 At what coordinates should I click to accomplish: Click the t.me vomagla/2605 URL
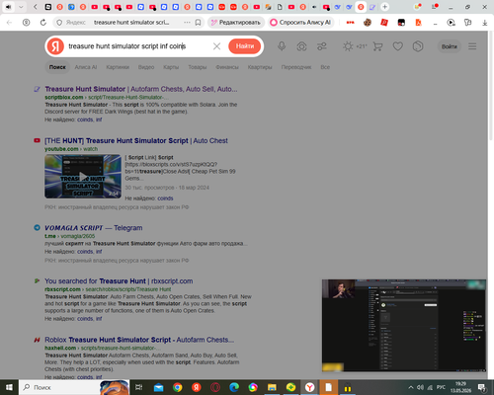pyautogui.click(x=70, y=236)
